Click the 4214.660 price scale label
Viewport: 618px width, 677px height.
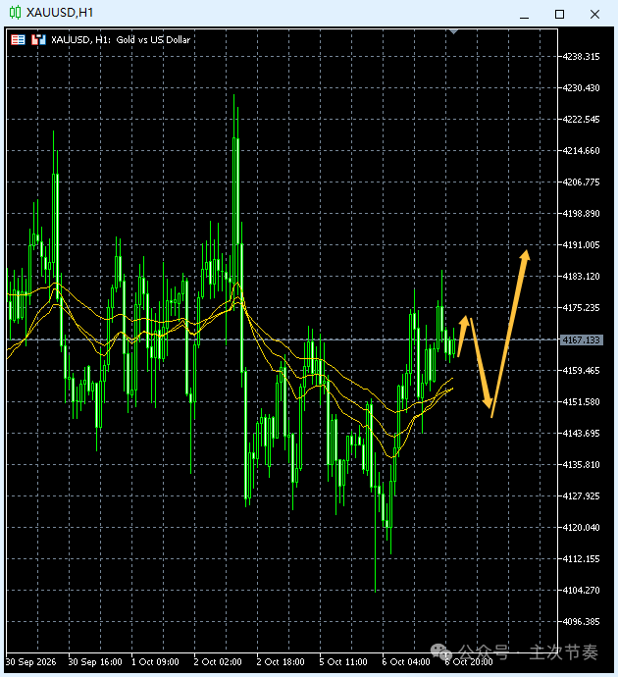(x=581, y=151)
